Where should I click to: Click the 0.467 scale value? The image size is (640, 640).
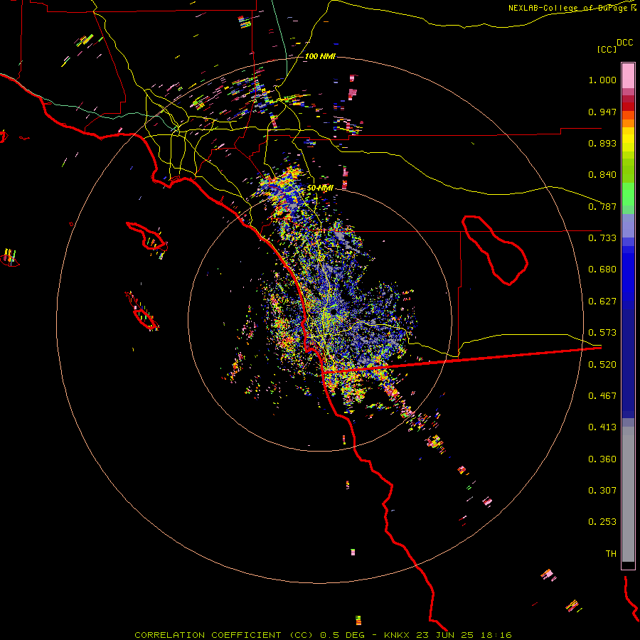tap(602, 396)
